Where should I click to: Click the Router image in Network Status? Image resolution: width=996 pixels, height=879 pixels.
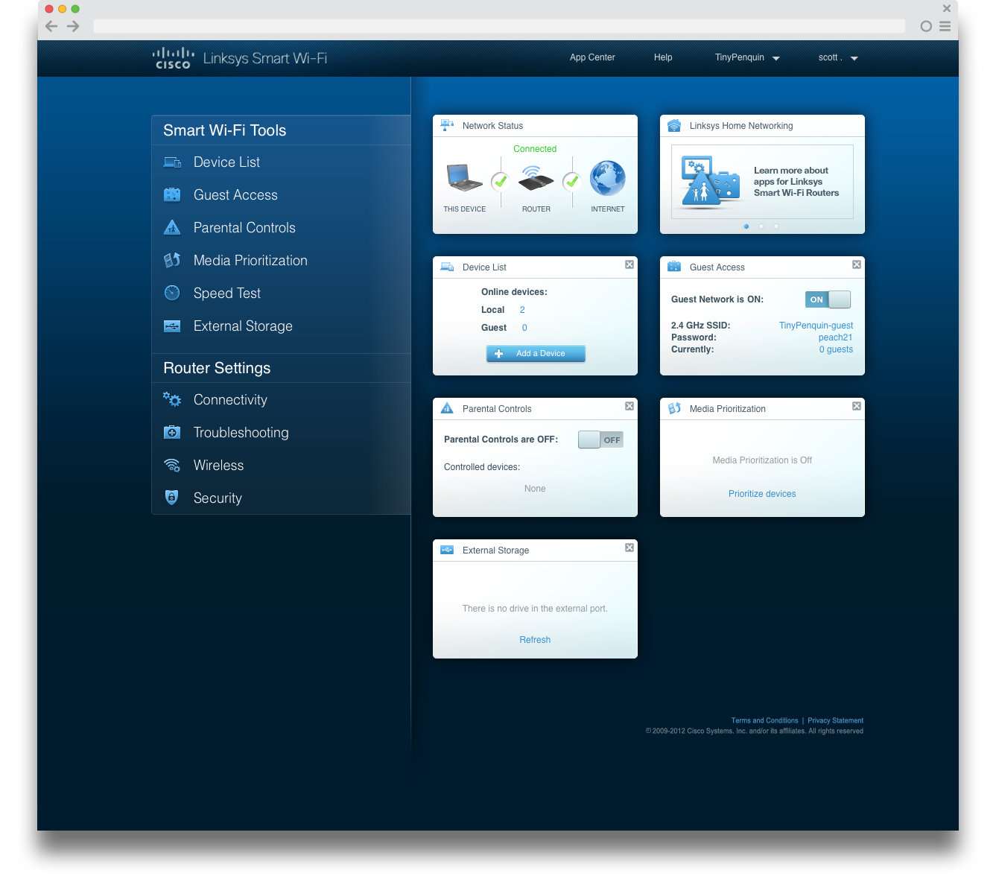pos(536,179)
